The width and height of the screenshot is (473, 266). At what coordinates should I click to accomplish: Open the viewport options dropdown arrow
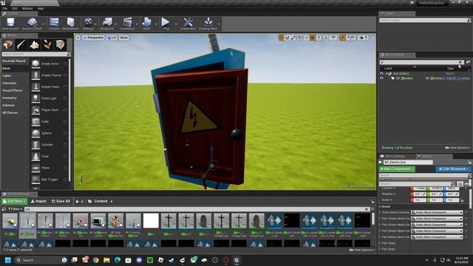pyautogui.click(x=78, y=38)
